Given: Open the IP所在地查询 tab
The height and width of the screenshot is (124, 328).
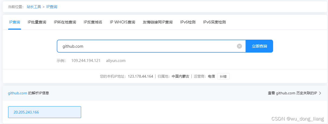Looking at the screenshot, I should tap(65, 22).
